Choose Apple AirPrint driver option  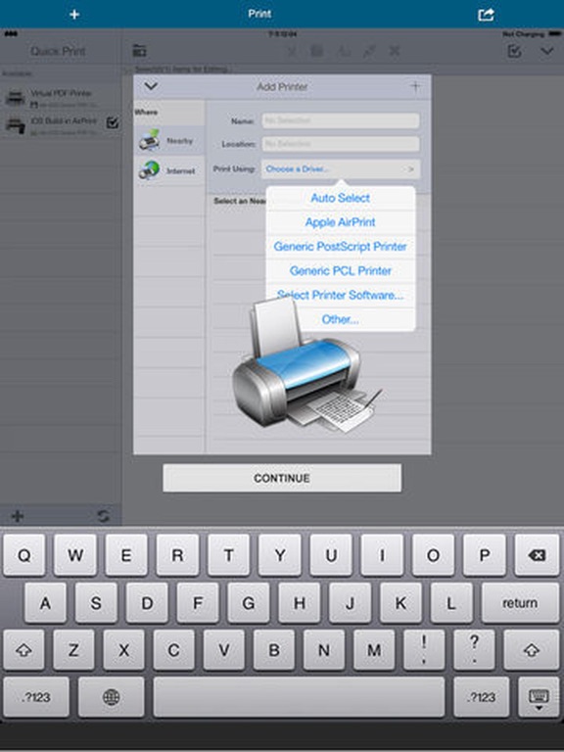tap(341, 222)
